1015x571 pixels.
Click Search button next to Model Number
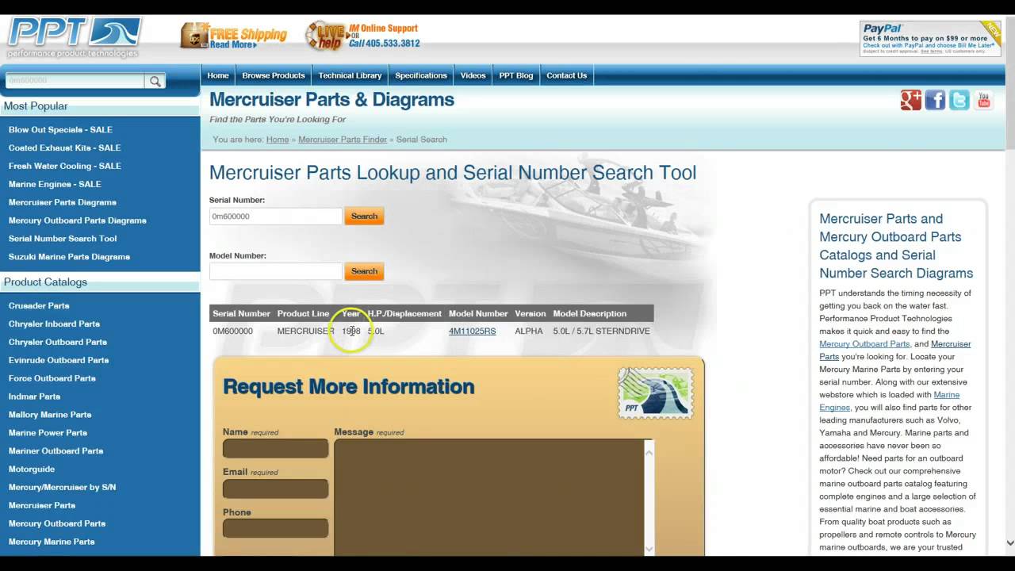(x=364, y=271)
